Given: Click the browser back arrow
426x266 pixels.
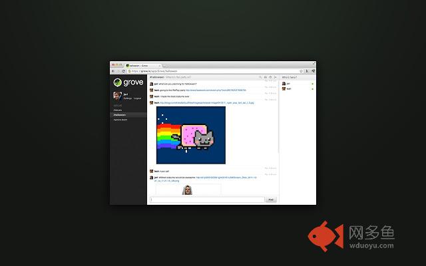Looking at the screenshot, I should 113,70.
